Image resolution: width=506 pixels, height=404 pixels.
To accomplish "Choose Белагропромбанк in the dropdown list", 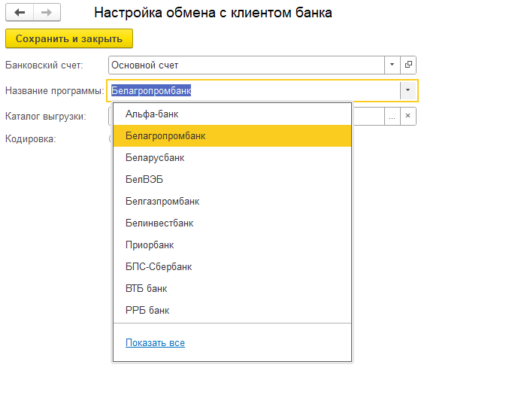I will [x=232, y=136].
